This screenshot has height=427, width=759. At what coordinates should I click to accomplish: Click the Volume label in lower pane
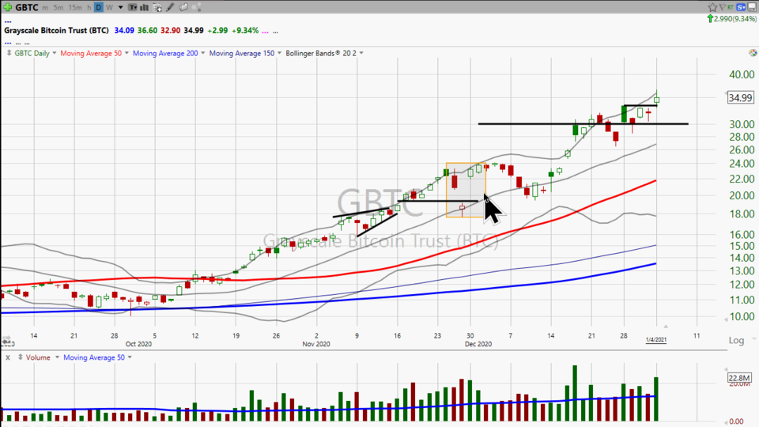tap(38, 357)
